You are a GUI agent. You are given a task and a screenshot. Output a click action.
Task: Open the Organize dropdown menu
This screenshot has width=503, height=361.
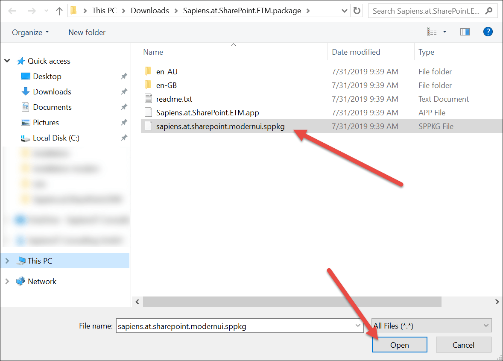point(30,32)
